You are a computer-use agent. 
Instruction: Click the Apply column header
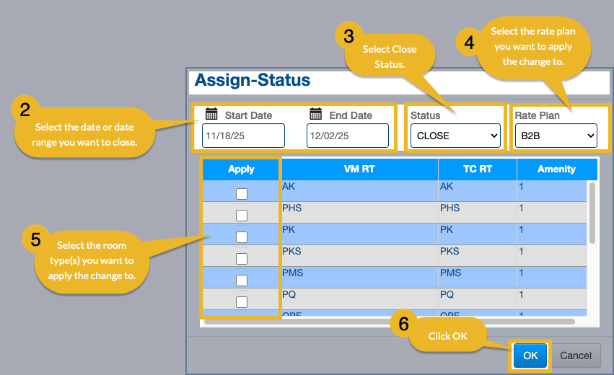[x=242, y=169]
